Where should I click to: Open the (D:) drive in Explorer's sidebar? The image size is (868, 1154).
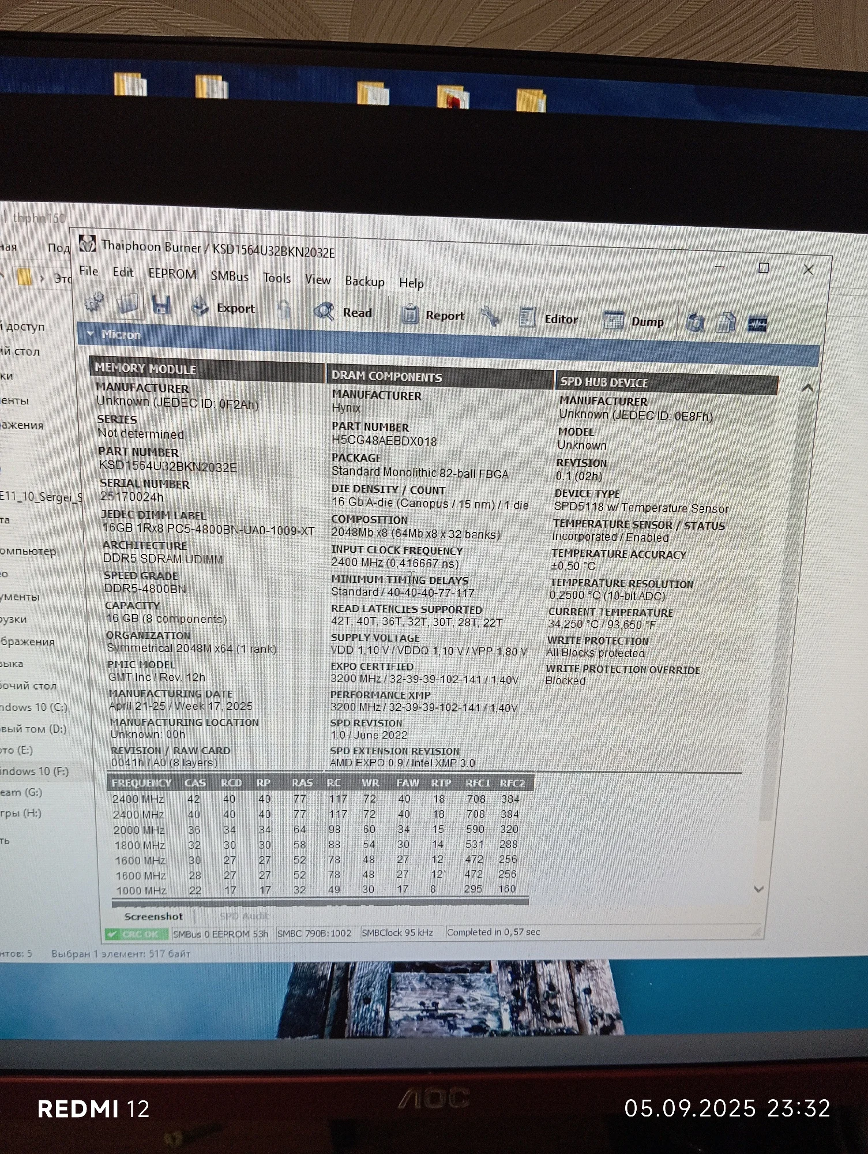[x=33, y=729]
